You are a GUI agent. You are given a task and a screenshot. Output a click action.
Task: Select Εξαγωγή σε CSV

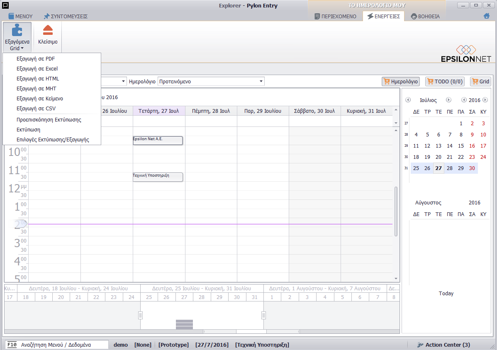point(52,108)
